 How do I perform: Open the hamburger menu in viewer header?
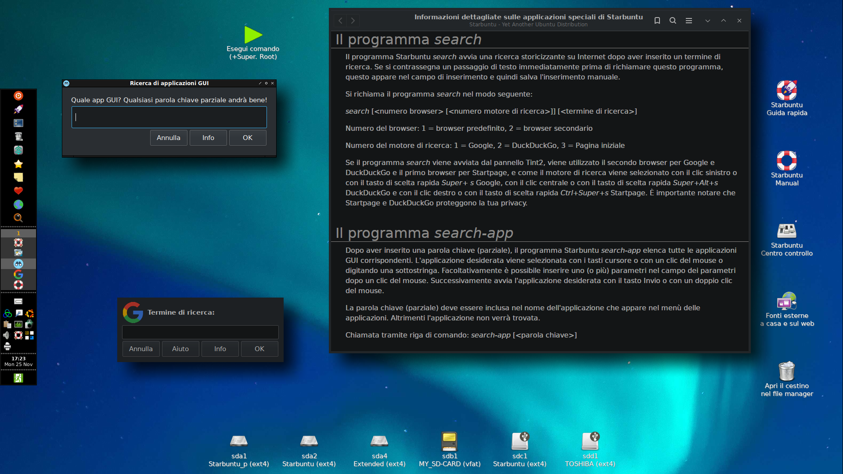[x=689, y=21]
